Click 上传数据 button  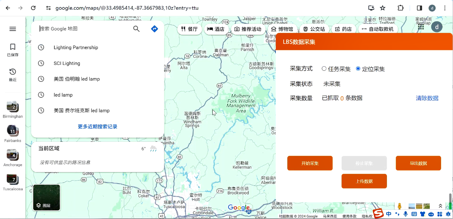(364, 181)
